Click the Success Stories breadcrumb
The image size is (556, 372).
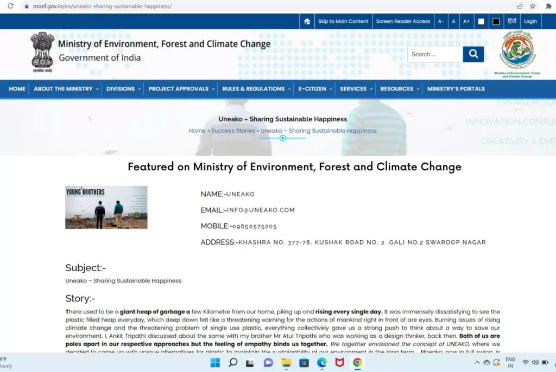click(233, 131)
